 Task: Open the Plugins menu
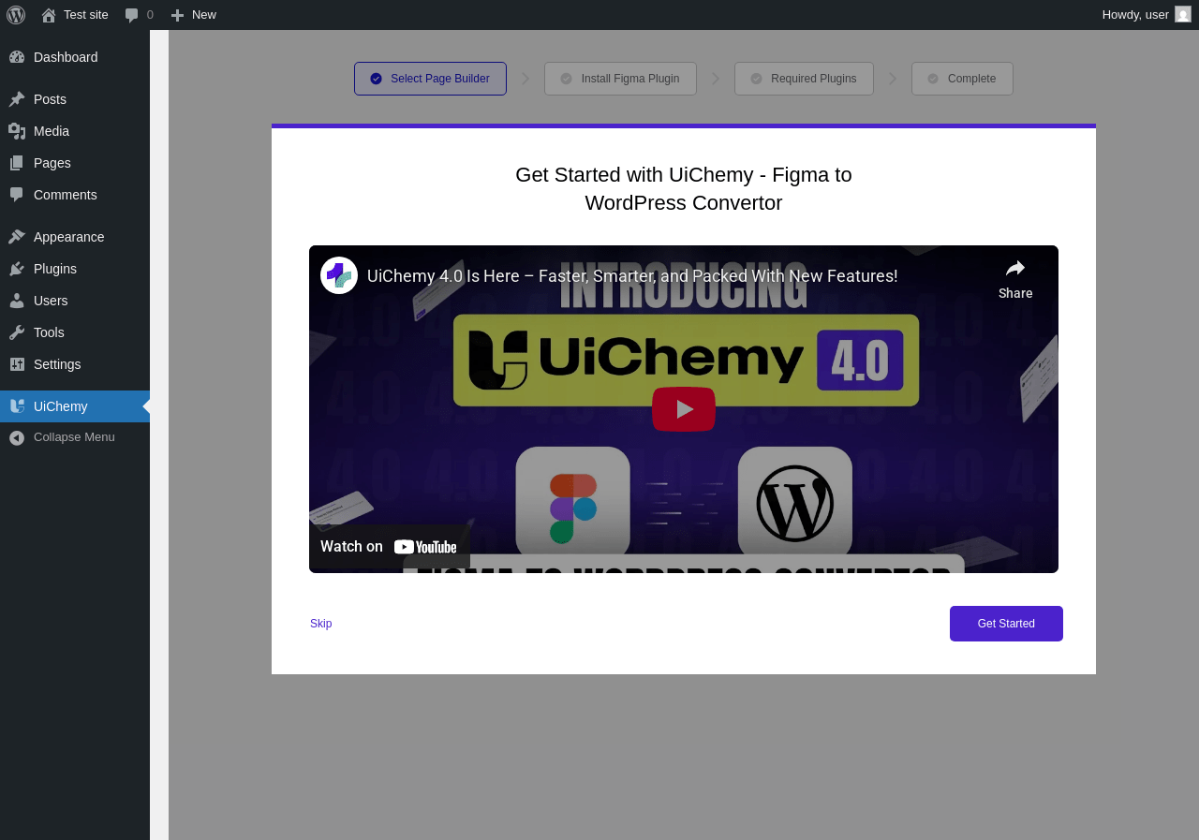click(75, 269)
